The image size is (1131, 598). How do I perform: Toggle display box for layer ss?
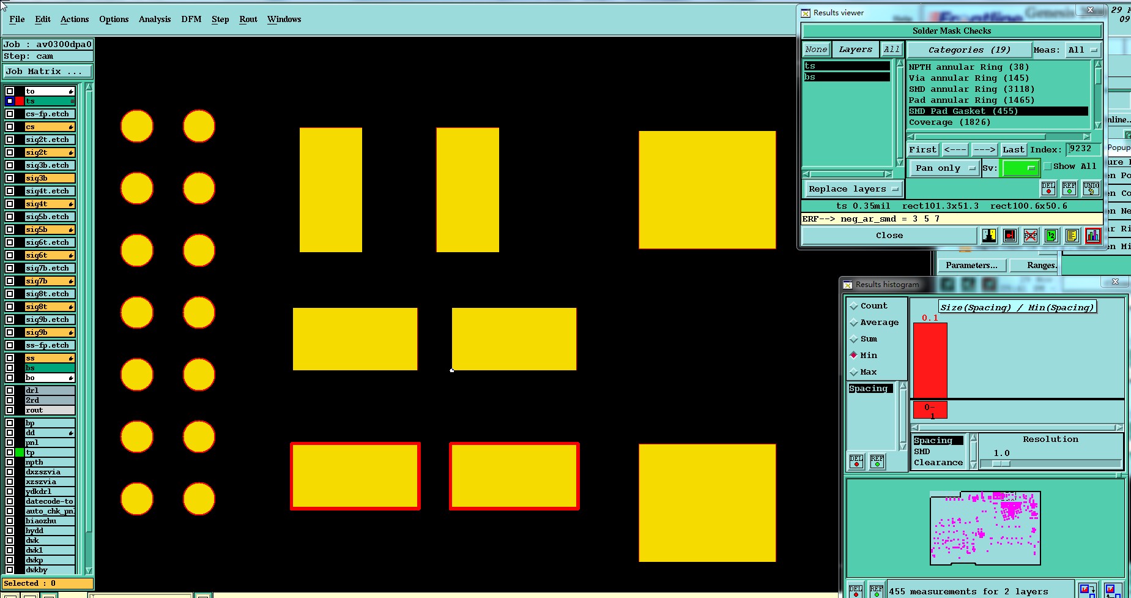pyautogui.click(x=10, y=358)
